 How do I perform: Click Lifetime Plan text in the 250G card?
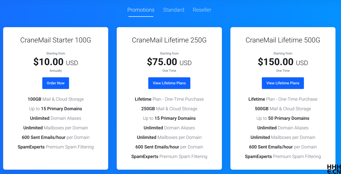click(169, 99)
